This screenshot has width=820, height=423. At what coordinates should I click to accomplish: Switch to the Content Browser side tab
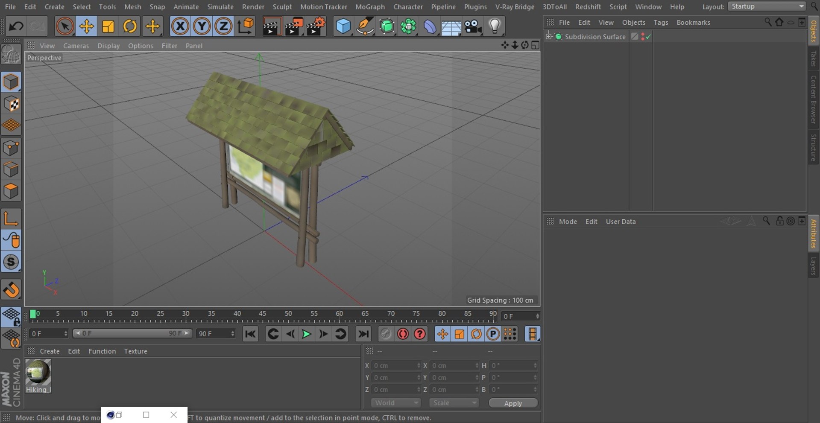(x=813, y=99)
